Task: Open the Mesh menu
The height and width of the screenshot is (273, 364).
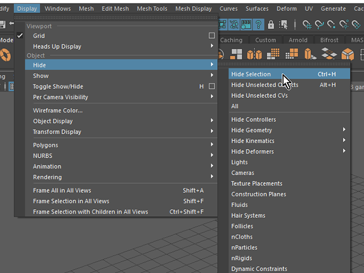Action: pyautogui.click(x=86, y=9)
